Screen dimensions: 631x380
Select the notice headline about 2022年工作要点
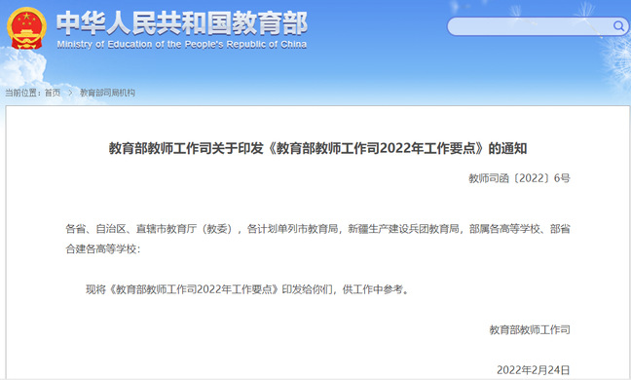(x=317, y=148)
